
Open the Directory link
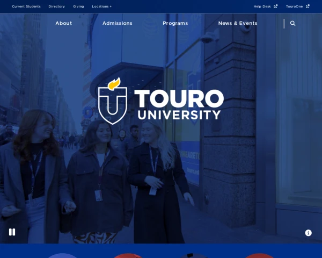coord(57,6)
